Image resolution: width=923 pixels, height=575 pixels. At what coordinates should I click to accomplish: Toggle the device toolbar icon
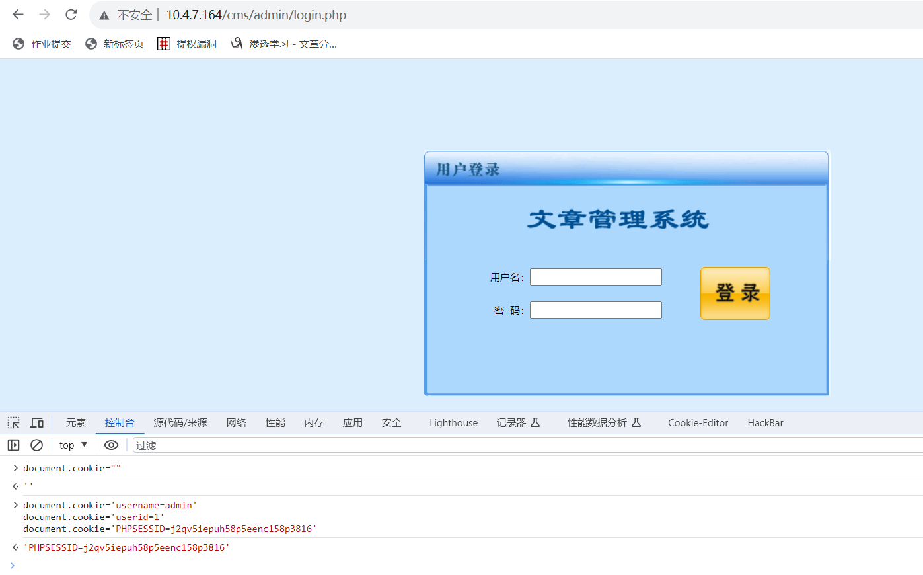pyautogui.click(x=37, y=423)
